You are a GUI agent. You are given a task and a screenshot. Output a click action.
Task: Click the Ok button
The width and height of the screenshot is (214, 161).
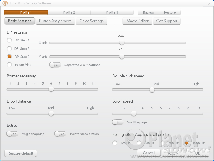197,153
